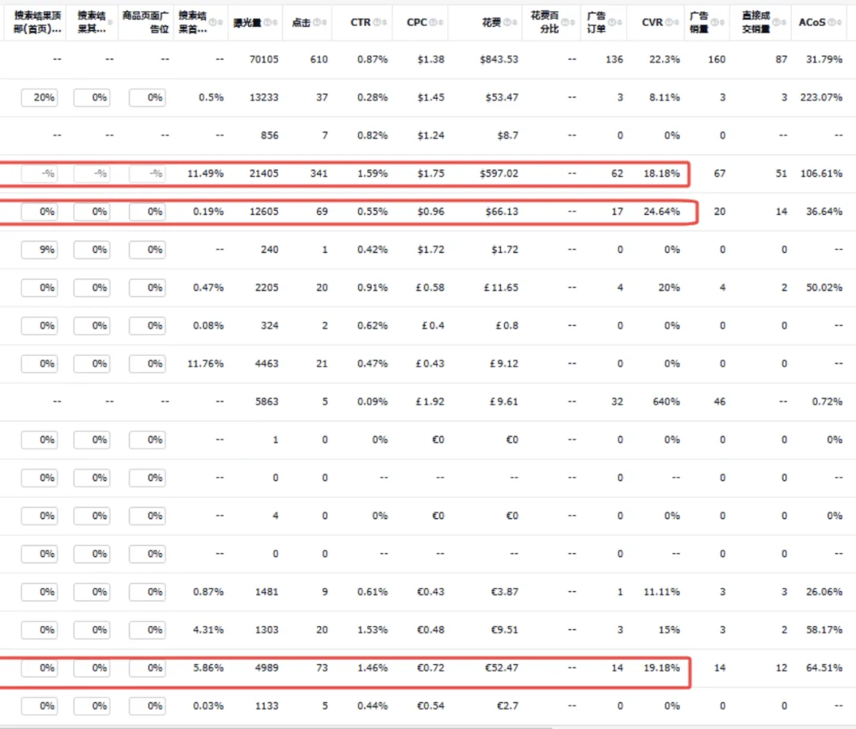Viewport: 856px width, 729px height.
Task: Click the spend value $597.02
Action: tap(499, 174)
